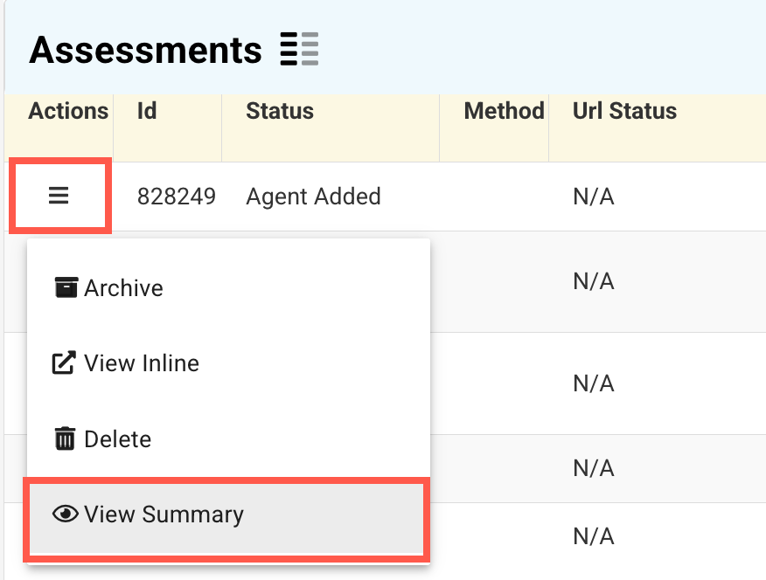766x580 pixels.
Task: Click the Url Status column header
Action: click(624, 111)
